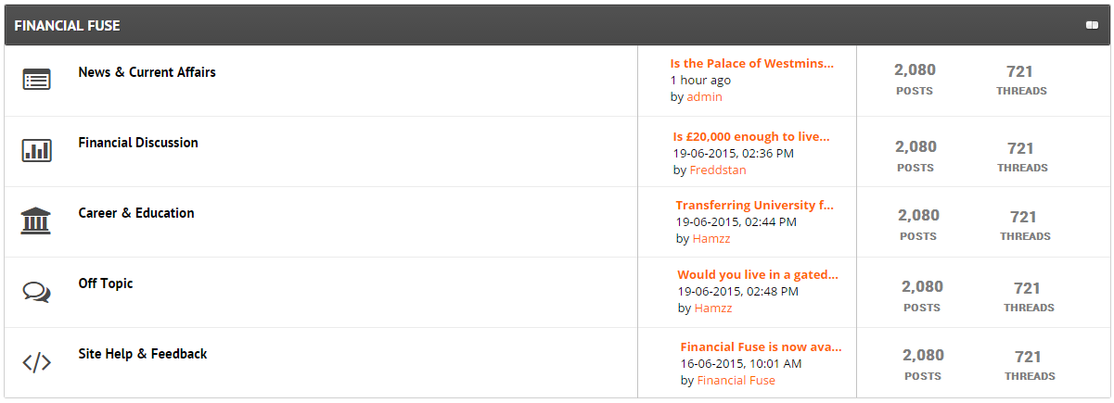Collapse the Financial Fuse category panel
1114x403 pixels.
[x=1092, y=25]
